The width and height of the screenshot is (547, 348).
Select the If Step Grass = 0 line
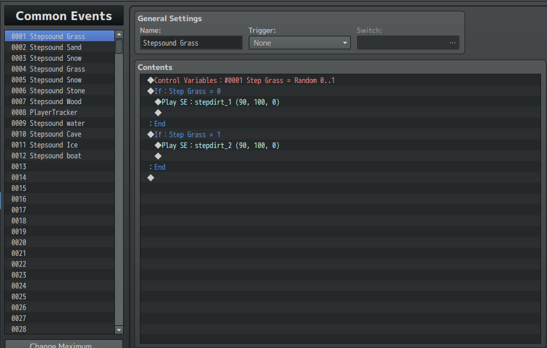(188, 91)
